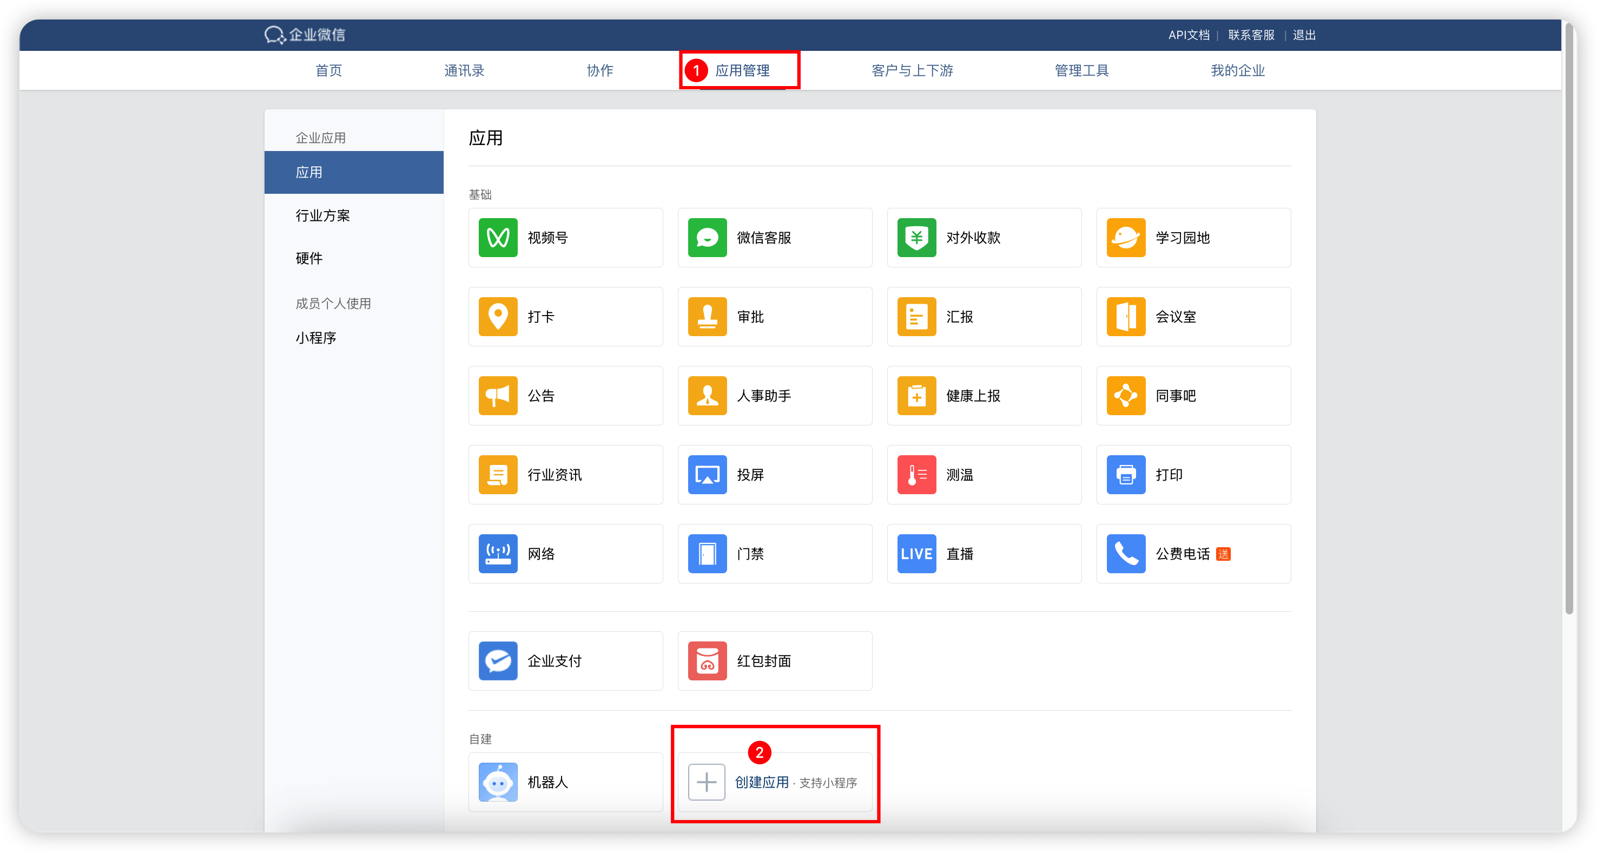
Task: Open the 视频号 app icon
Action: (x=498, y=238)
